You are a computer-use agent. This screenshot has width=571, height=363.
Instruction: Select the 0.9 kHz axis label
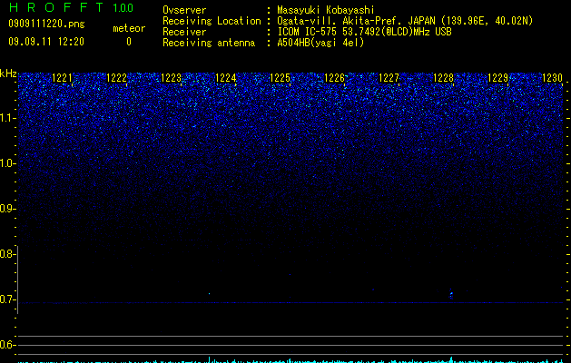(x=7, y=209)
